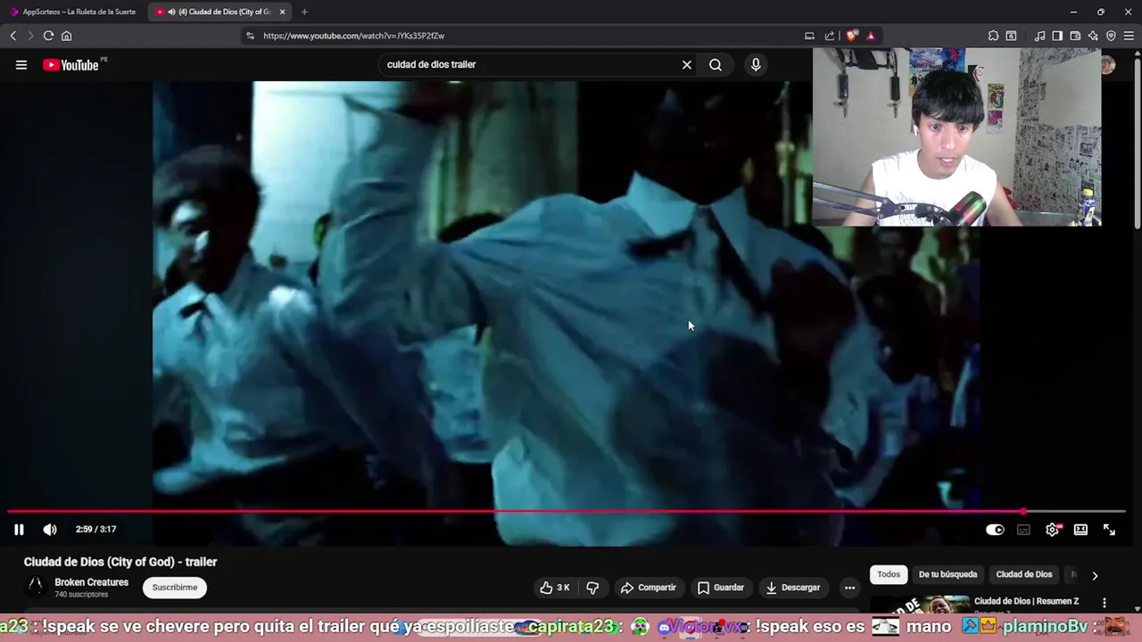Like the video with thumbs up

coord(555,588)
